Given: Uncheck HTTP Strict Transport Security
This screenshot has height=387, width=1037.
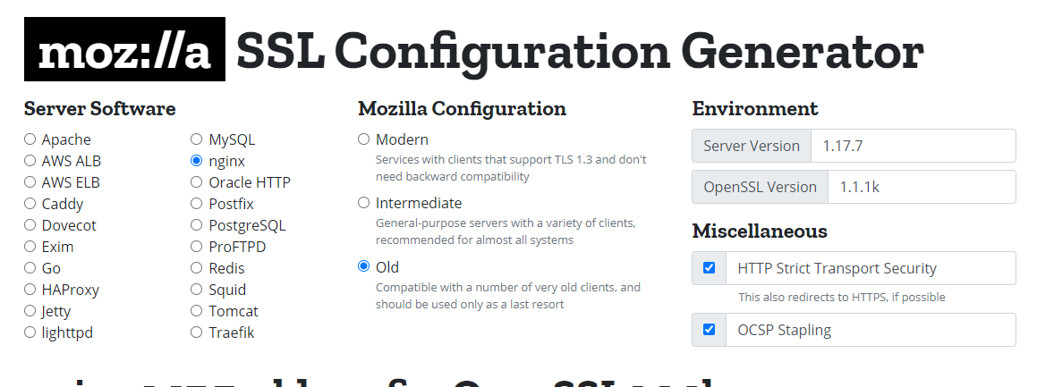Looking at the screenshot, I should pyautogui.click(x=710, y=268).
